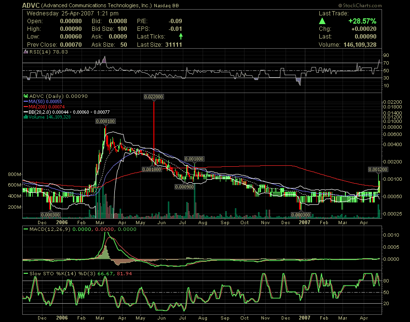Click the ADVC (Daily) 0.00090 legend label

58,96
